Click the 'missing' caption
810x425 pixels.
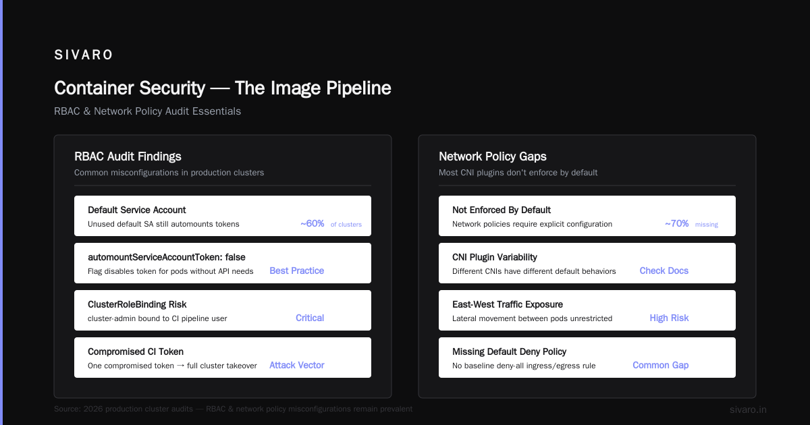[x=707, y=225]
